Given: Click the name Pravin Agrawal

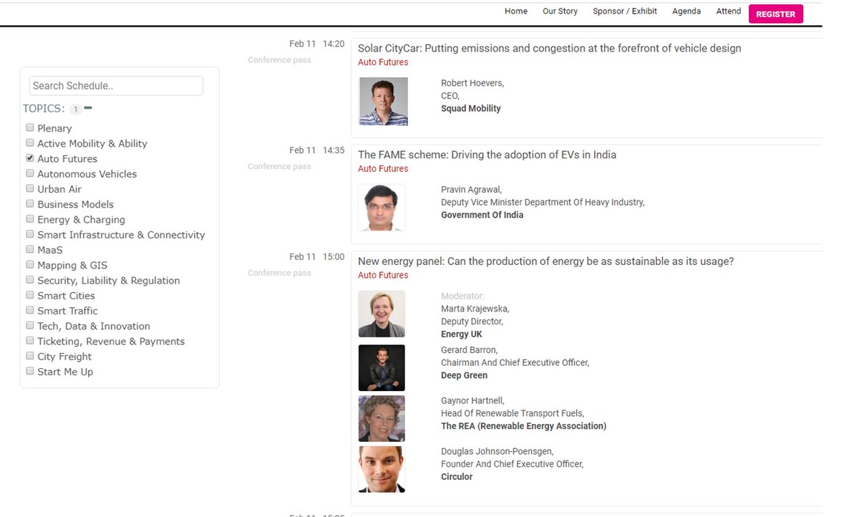Looking at the screenshot, I should click(x=471, y=190).
